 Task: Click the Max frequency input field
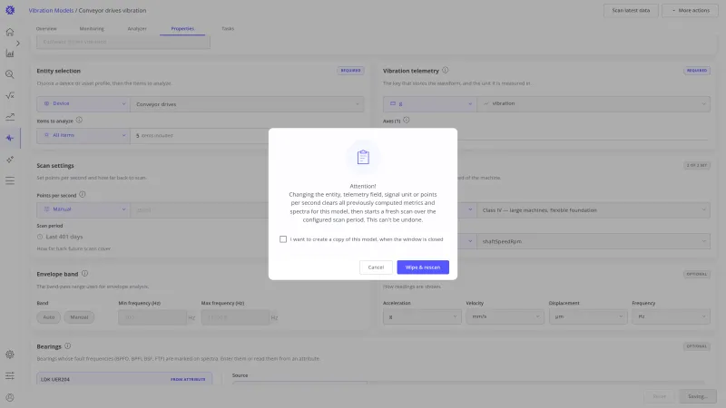[235, 317]
